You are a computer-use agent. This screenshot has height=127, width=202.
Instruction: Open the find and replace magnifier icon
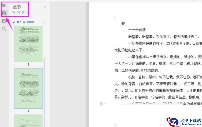[4, 29]
